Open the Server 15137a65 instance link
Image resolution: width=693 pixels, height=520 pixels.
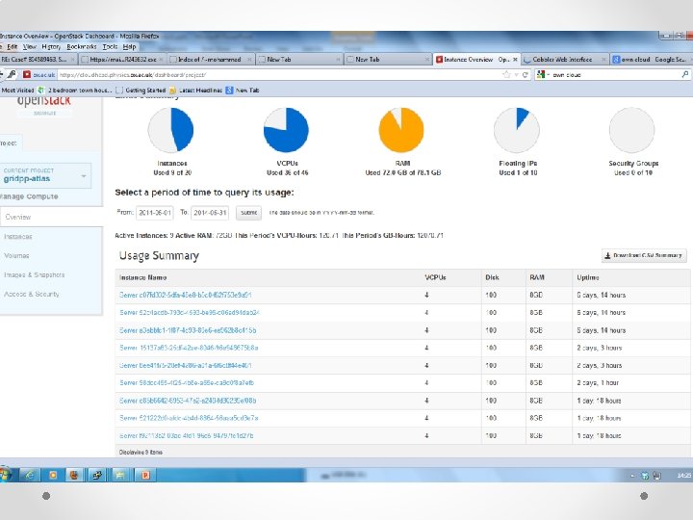(189, 348)
